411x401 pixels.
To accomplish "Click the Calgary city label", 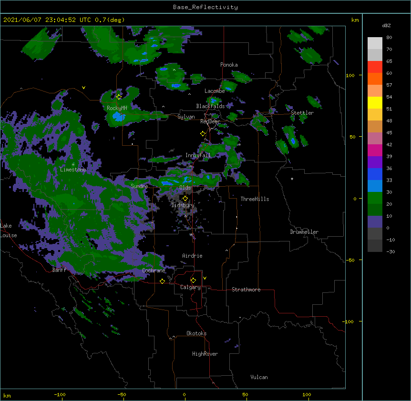I will [x=190, y=287].
